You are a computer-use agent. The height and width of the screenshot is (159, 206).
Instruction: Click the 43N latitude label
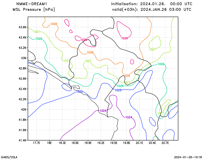pos(24,58)
